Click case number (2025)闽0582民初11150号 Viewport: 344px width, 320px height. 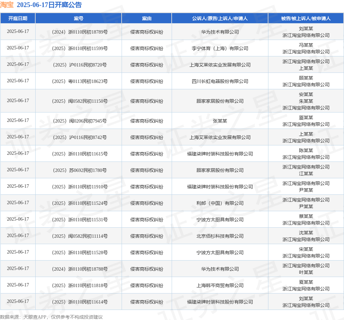(x=80, y=101)
